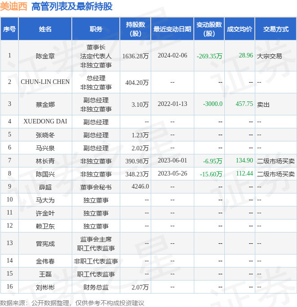Select the name 林长青

point(45,161)
